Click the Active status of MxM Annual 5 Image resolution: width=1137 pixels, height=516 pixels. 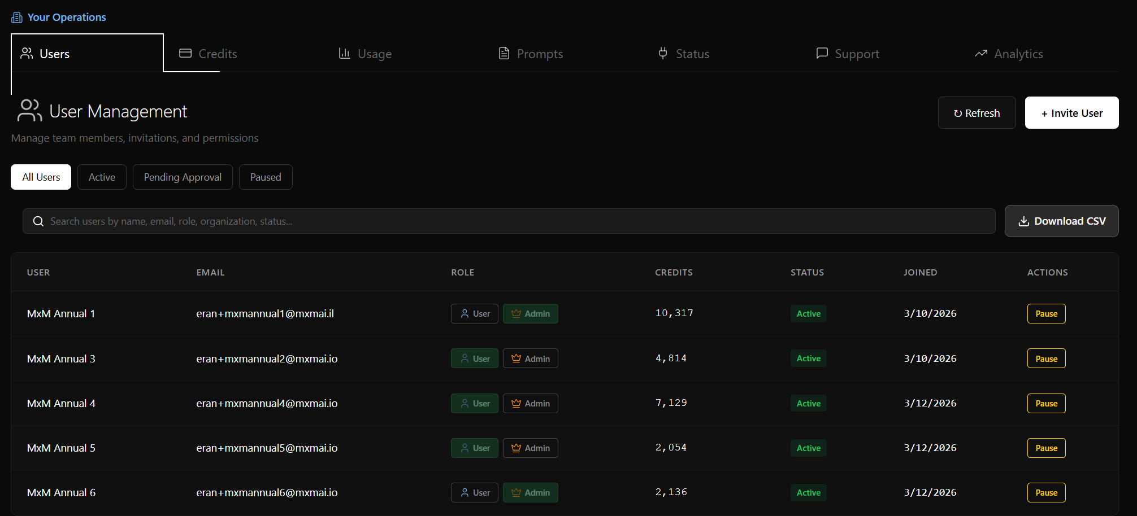pos(808,448)
